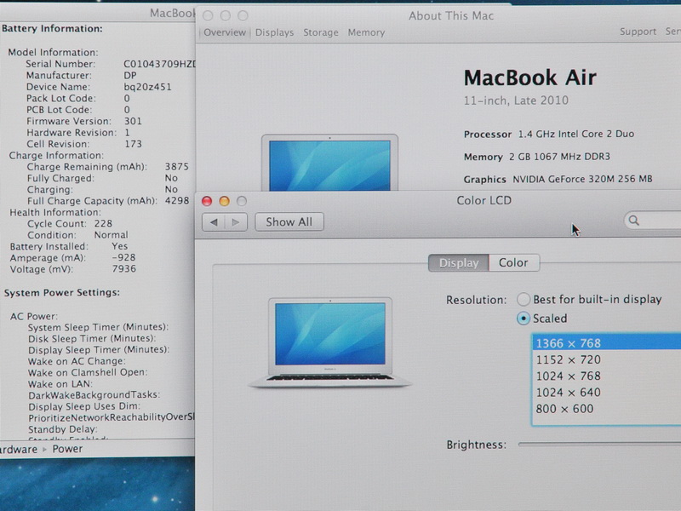Switch to the Storage tab

[321, 32]
